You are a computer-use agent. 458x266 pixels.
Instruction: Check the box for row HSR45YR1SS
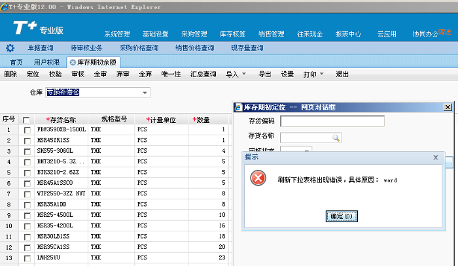coord(27,141)
